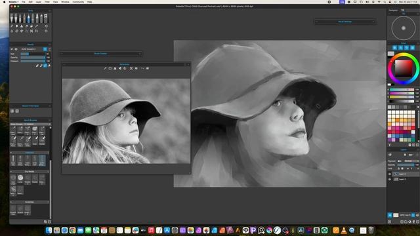Select the Canvas Size crop tool
Viewport: 420px width, 236px height.
point(37,31)
